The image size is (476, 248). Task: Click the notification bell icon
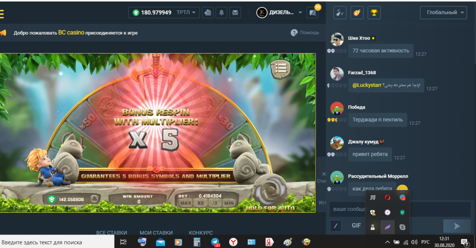point(221,13)
